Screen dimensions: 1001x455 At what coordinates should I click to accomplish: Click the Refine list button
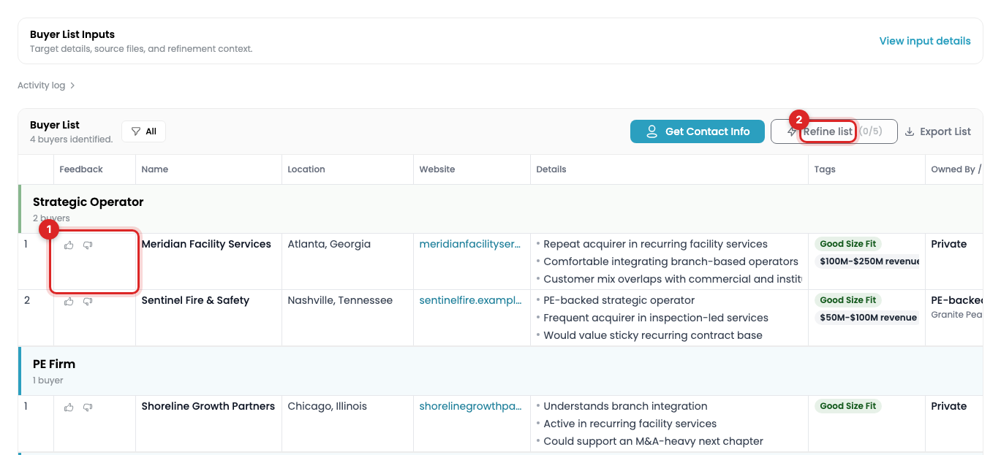834,131
